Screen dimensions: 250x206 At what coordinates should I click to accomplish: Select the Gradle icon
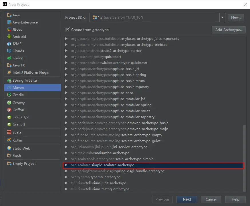9,95
